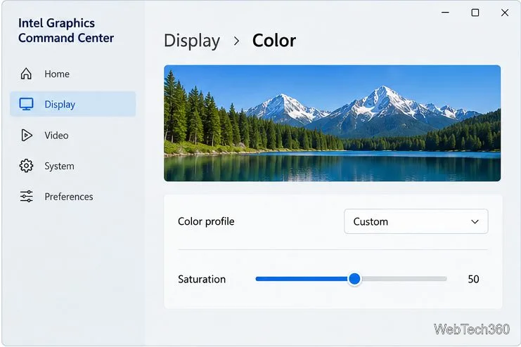The image size is (521, 347).
Task: Click the Intel Graphics Command Center title
Action: click(x=66, y=30)
